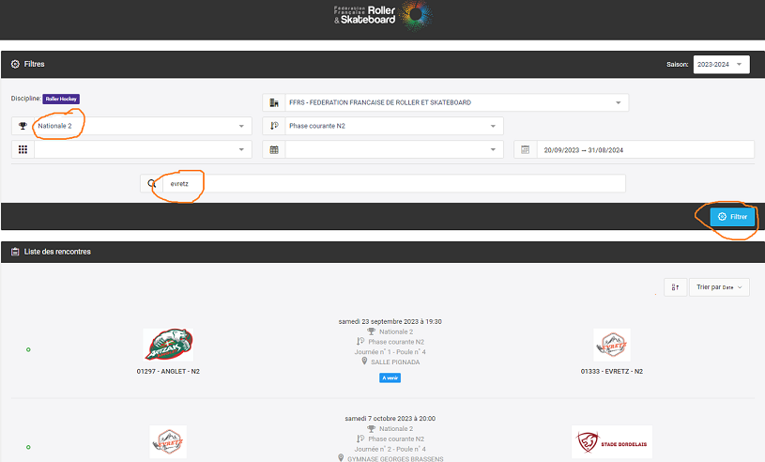This screenshot has width=765, height=462.
Task: Click the A venir badge
Action: click(390, 378)
